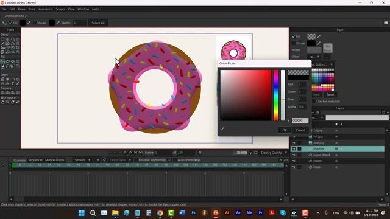Click the Reset button under the swatches
The width and height of the screenshot is (390, 219).
(330, 95)
